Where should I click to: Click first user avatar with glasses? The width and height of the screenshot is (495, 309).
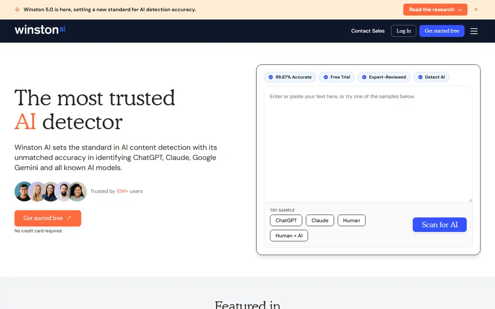[x=23, y=191]
